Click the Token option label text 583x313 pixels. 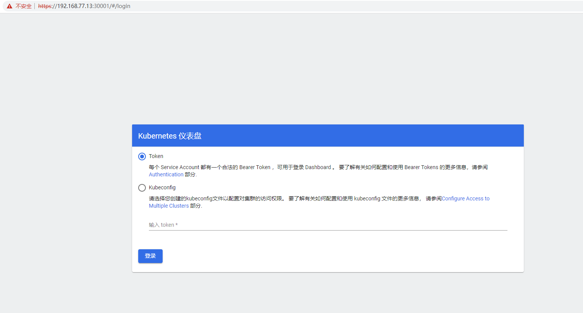(156, 156)
